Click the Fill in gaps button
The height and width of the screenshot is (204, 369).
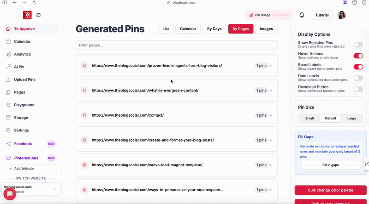(x=330, y=165)
